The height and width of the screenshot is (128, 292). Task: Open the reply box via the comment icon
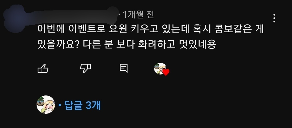point(124,68)
